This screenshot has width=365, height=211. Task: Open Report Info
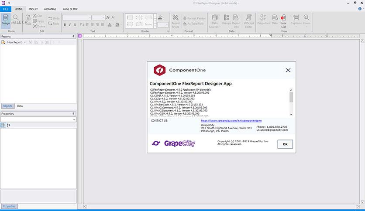pyautogui.click(x=236, y=21)
